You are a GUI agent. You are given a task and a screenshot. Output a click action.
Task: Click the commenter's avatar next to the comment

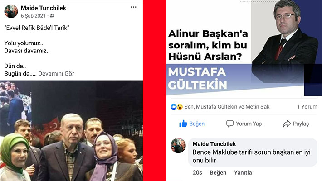(x=178, y=146)
